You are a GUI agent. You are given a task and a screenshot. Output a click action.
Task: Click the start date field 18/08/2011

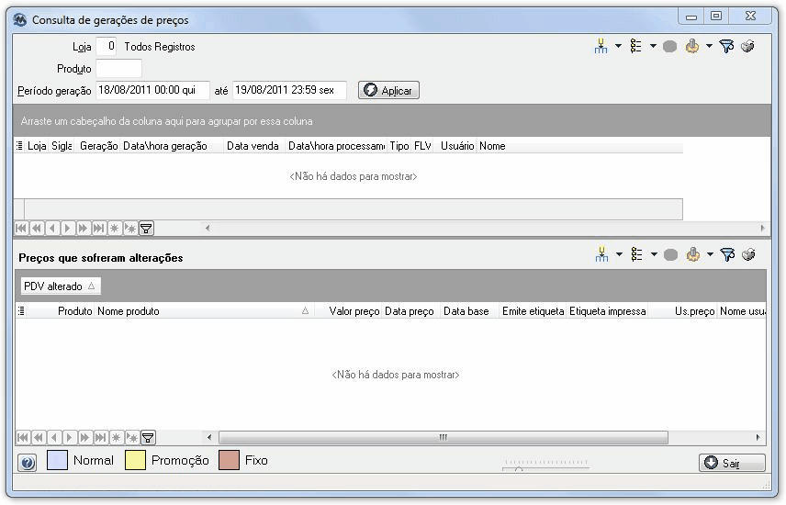click(x=152, y=90)
